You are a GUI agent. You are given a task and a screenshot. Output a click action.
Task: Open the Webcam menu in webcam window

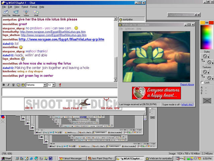130,29
